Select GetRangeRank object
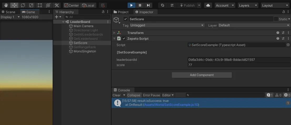This screenshot has height=125, width=291. 85,47
